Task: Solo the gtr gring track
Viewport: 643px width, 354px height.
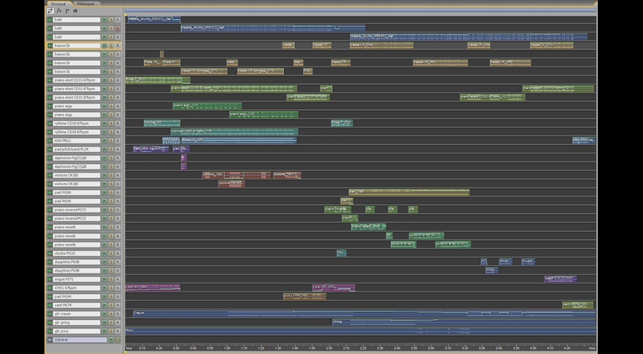Action: coord(112,322)
